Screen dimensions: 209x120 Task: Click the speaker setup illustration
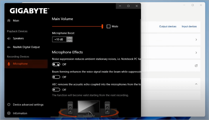pos(89,109)
